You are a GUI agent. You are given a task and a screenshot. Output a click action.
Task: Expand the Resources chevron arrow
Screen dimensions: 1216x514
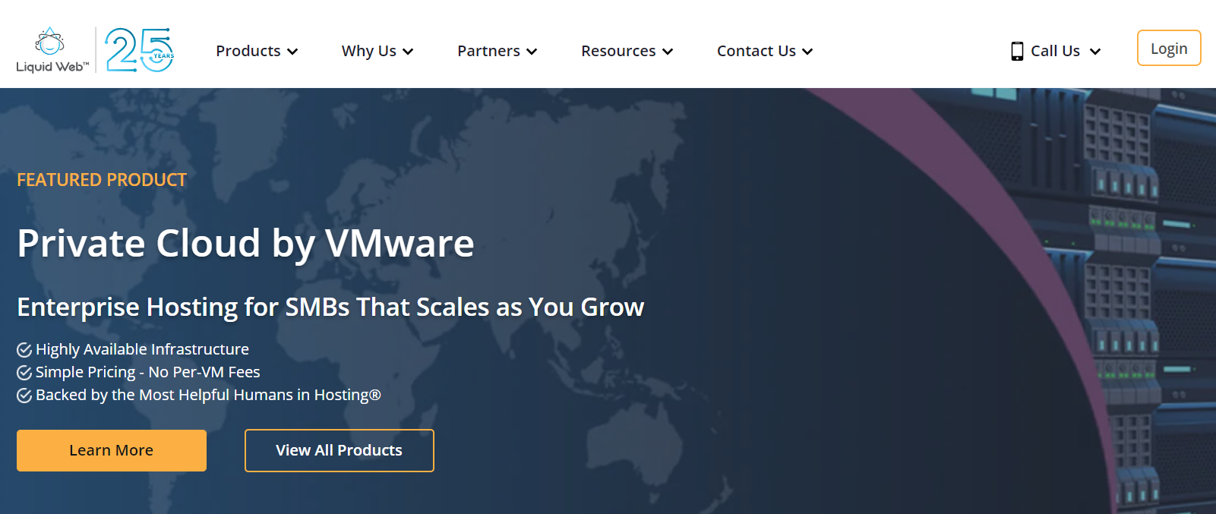click(668, 52)
